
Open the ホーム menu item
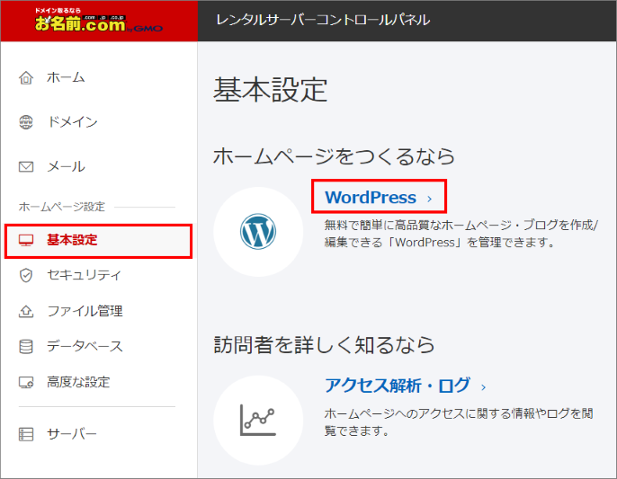click(66, 77)
